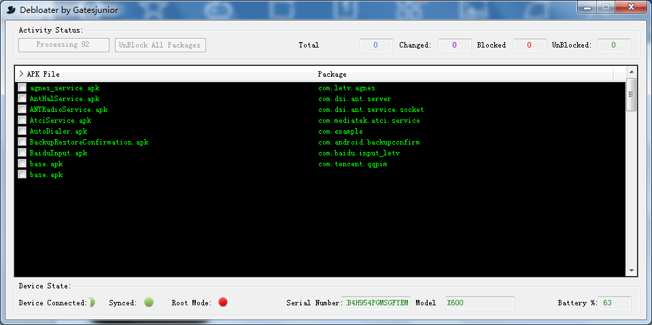This screenshot has height=325, width=652.
Task: Minimize the Debloater window
Action: coord(587,7)
